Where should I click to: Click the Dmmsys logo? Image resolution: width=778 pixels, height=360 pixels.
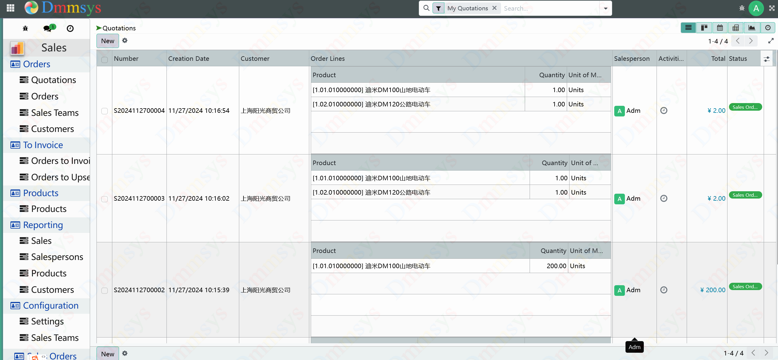(x=63, y=8)
